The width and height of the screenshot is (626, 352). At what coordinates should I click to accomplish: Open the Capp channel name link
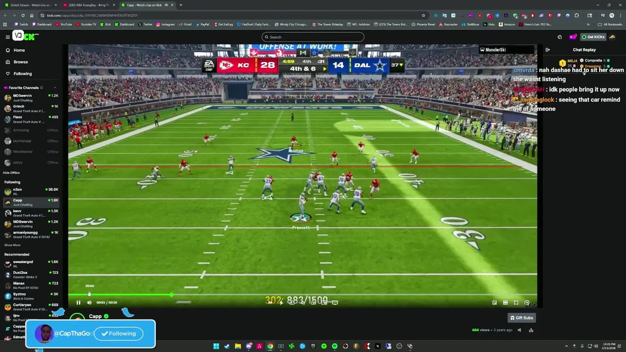tap(95, 316)
